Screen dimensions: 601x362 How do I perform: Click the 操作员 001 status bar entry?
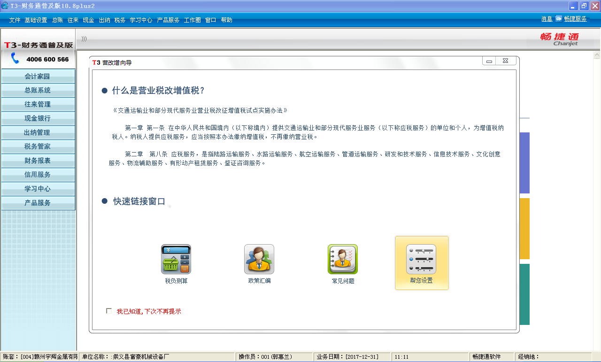[x=275, y=357]
